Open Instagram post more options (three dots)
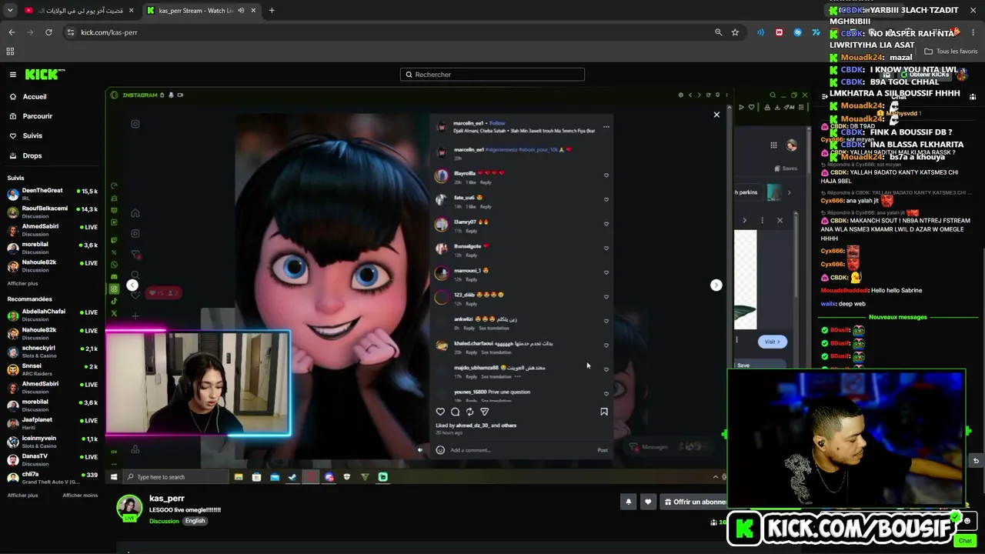The width and height of the screenshot is (985, 554). point(606,127)
